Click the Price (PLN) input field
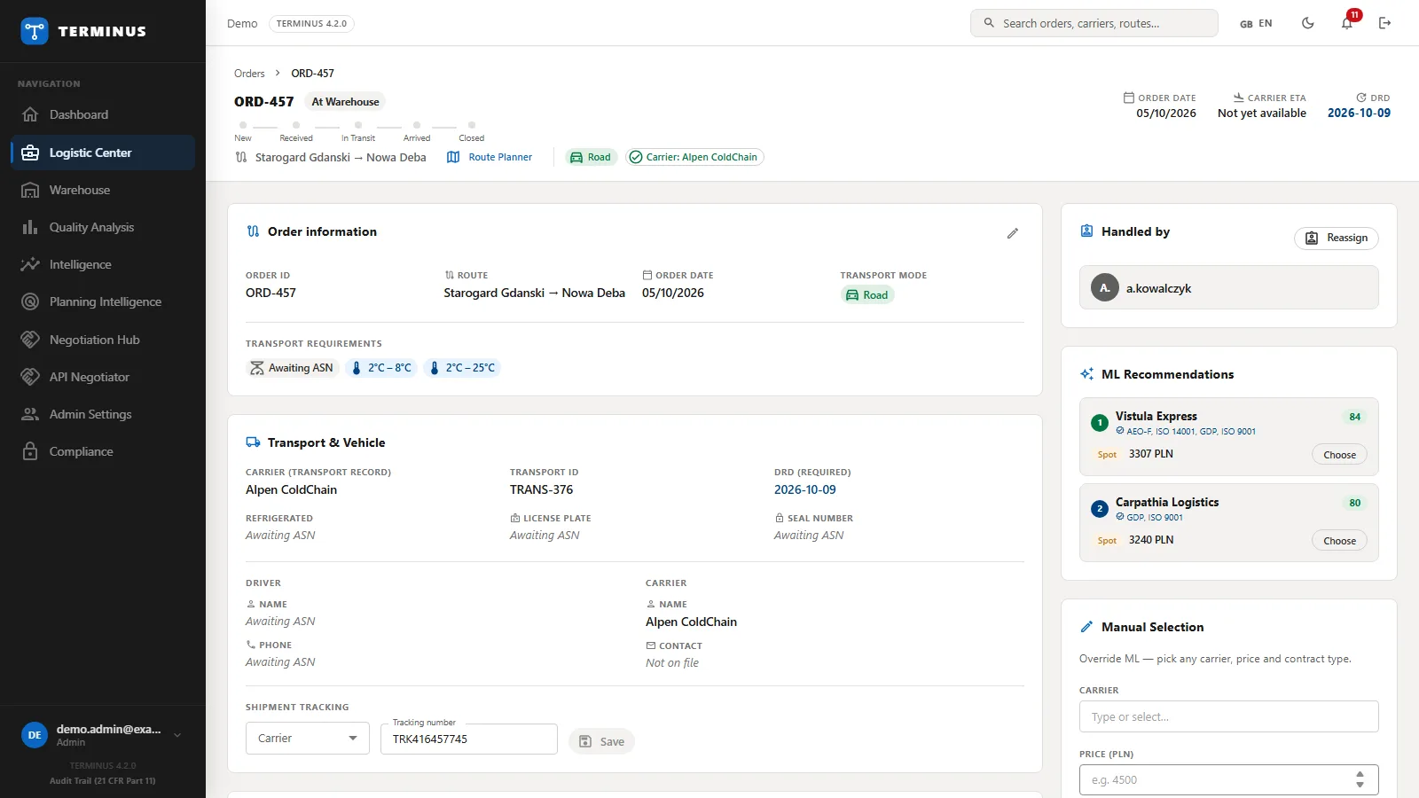The height and width of the screenshot is (798, 1419). (x=1229, y=780)
